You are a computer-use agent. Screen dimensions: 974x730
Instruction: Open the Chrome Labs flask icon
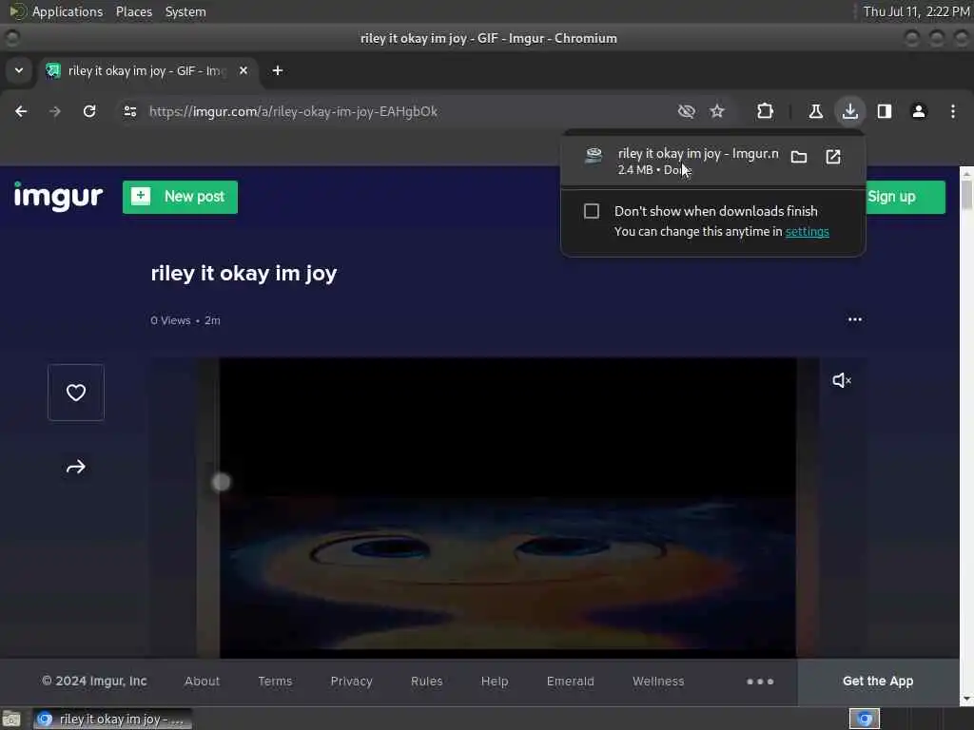coord(815,111)
